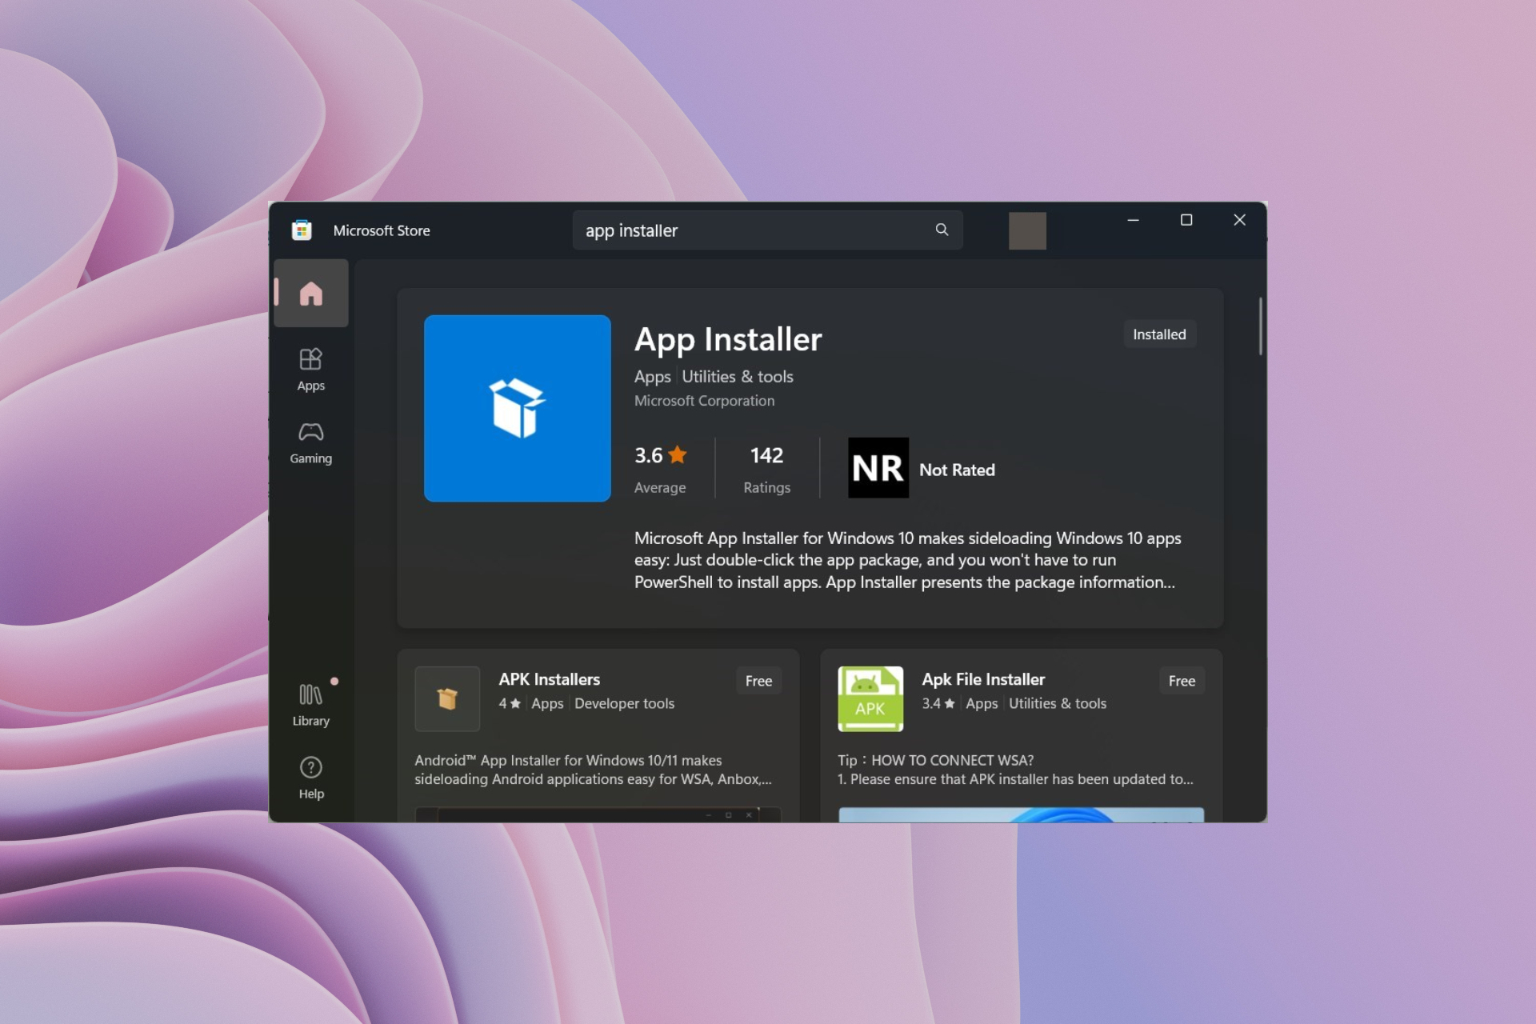
Task: Click the user profile icon top right
Action: point(1024,230)
